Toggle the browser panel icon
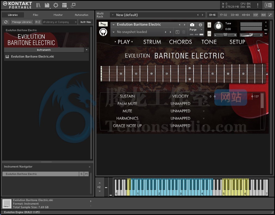 38,5
